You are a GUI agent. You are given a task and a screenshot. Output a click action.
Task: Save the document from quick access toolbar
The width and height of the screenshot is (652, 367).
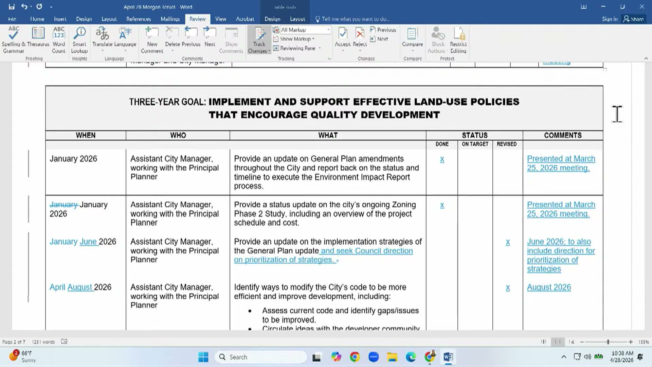pos(12,6)
